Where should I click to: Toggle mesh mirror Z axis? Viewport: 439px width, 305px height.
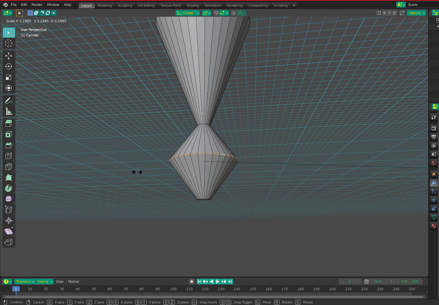click(x=394, y=13)
